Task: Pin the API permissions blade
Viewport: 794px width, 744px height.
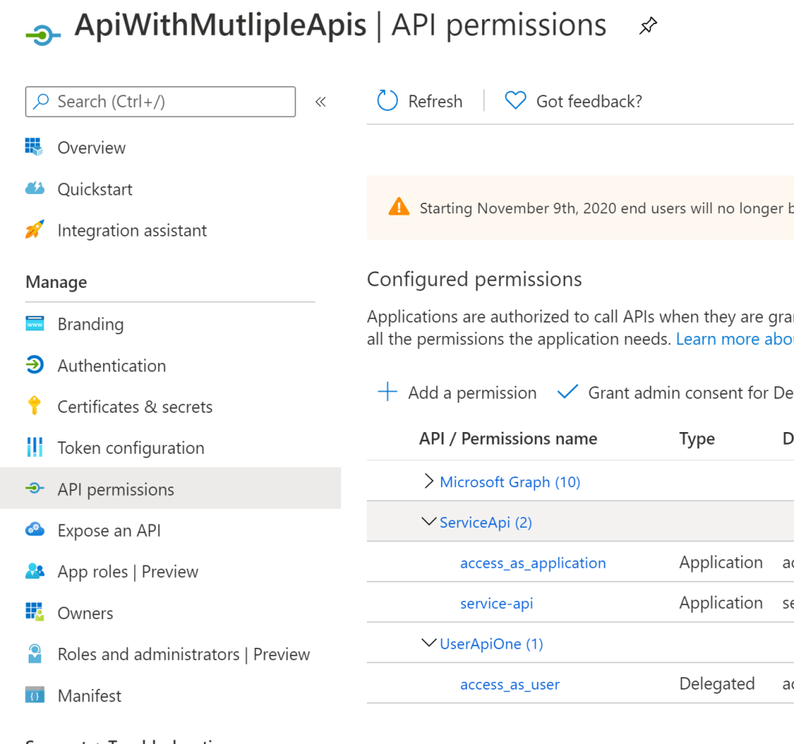Action: (647, 26)
